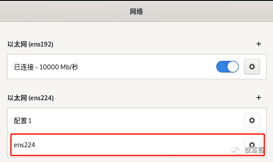Open settings gear for ens192 connection
Viewport: 273px width, 162px height.
252,67
